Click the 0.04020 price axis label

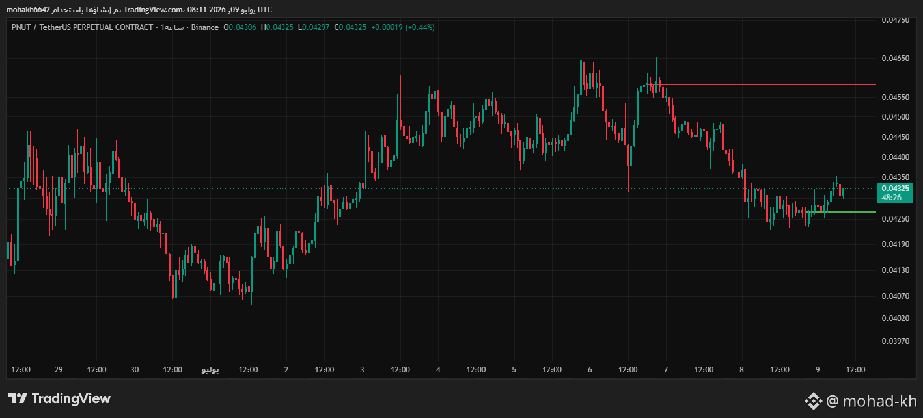(895, 318)
